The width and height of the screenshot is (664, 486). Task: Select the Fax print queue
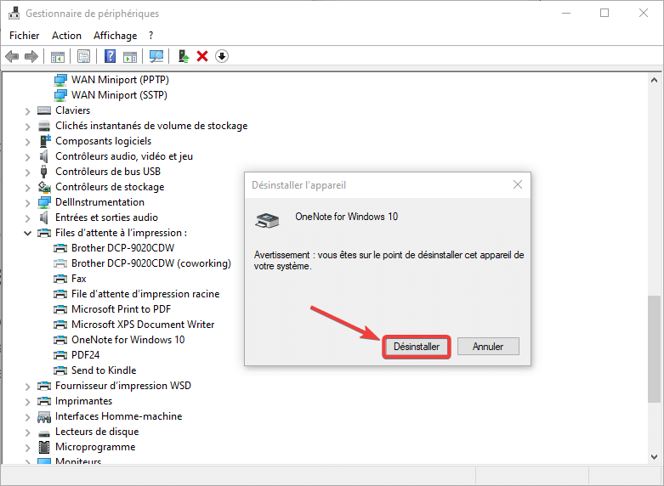point(79,279)
